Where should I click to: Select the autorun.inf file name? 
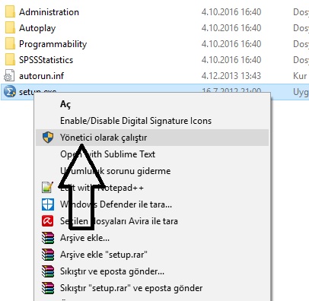pyautogui.click(x=41, y=76)
